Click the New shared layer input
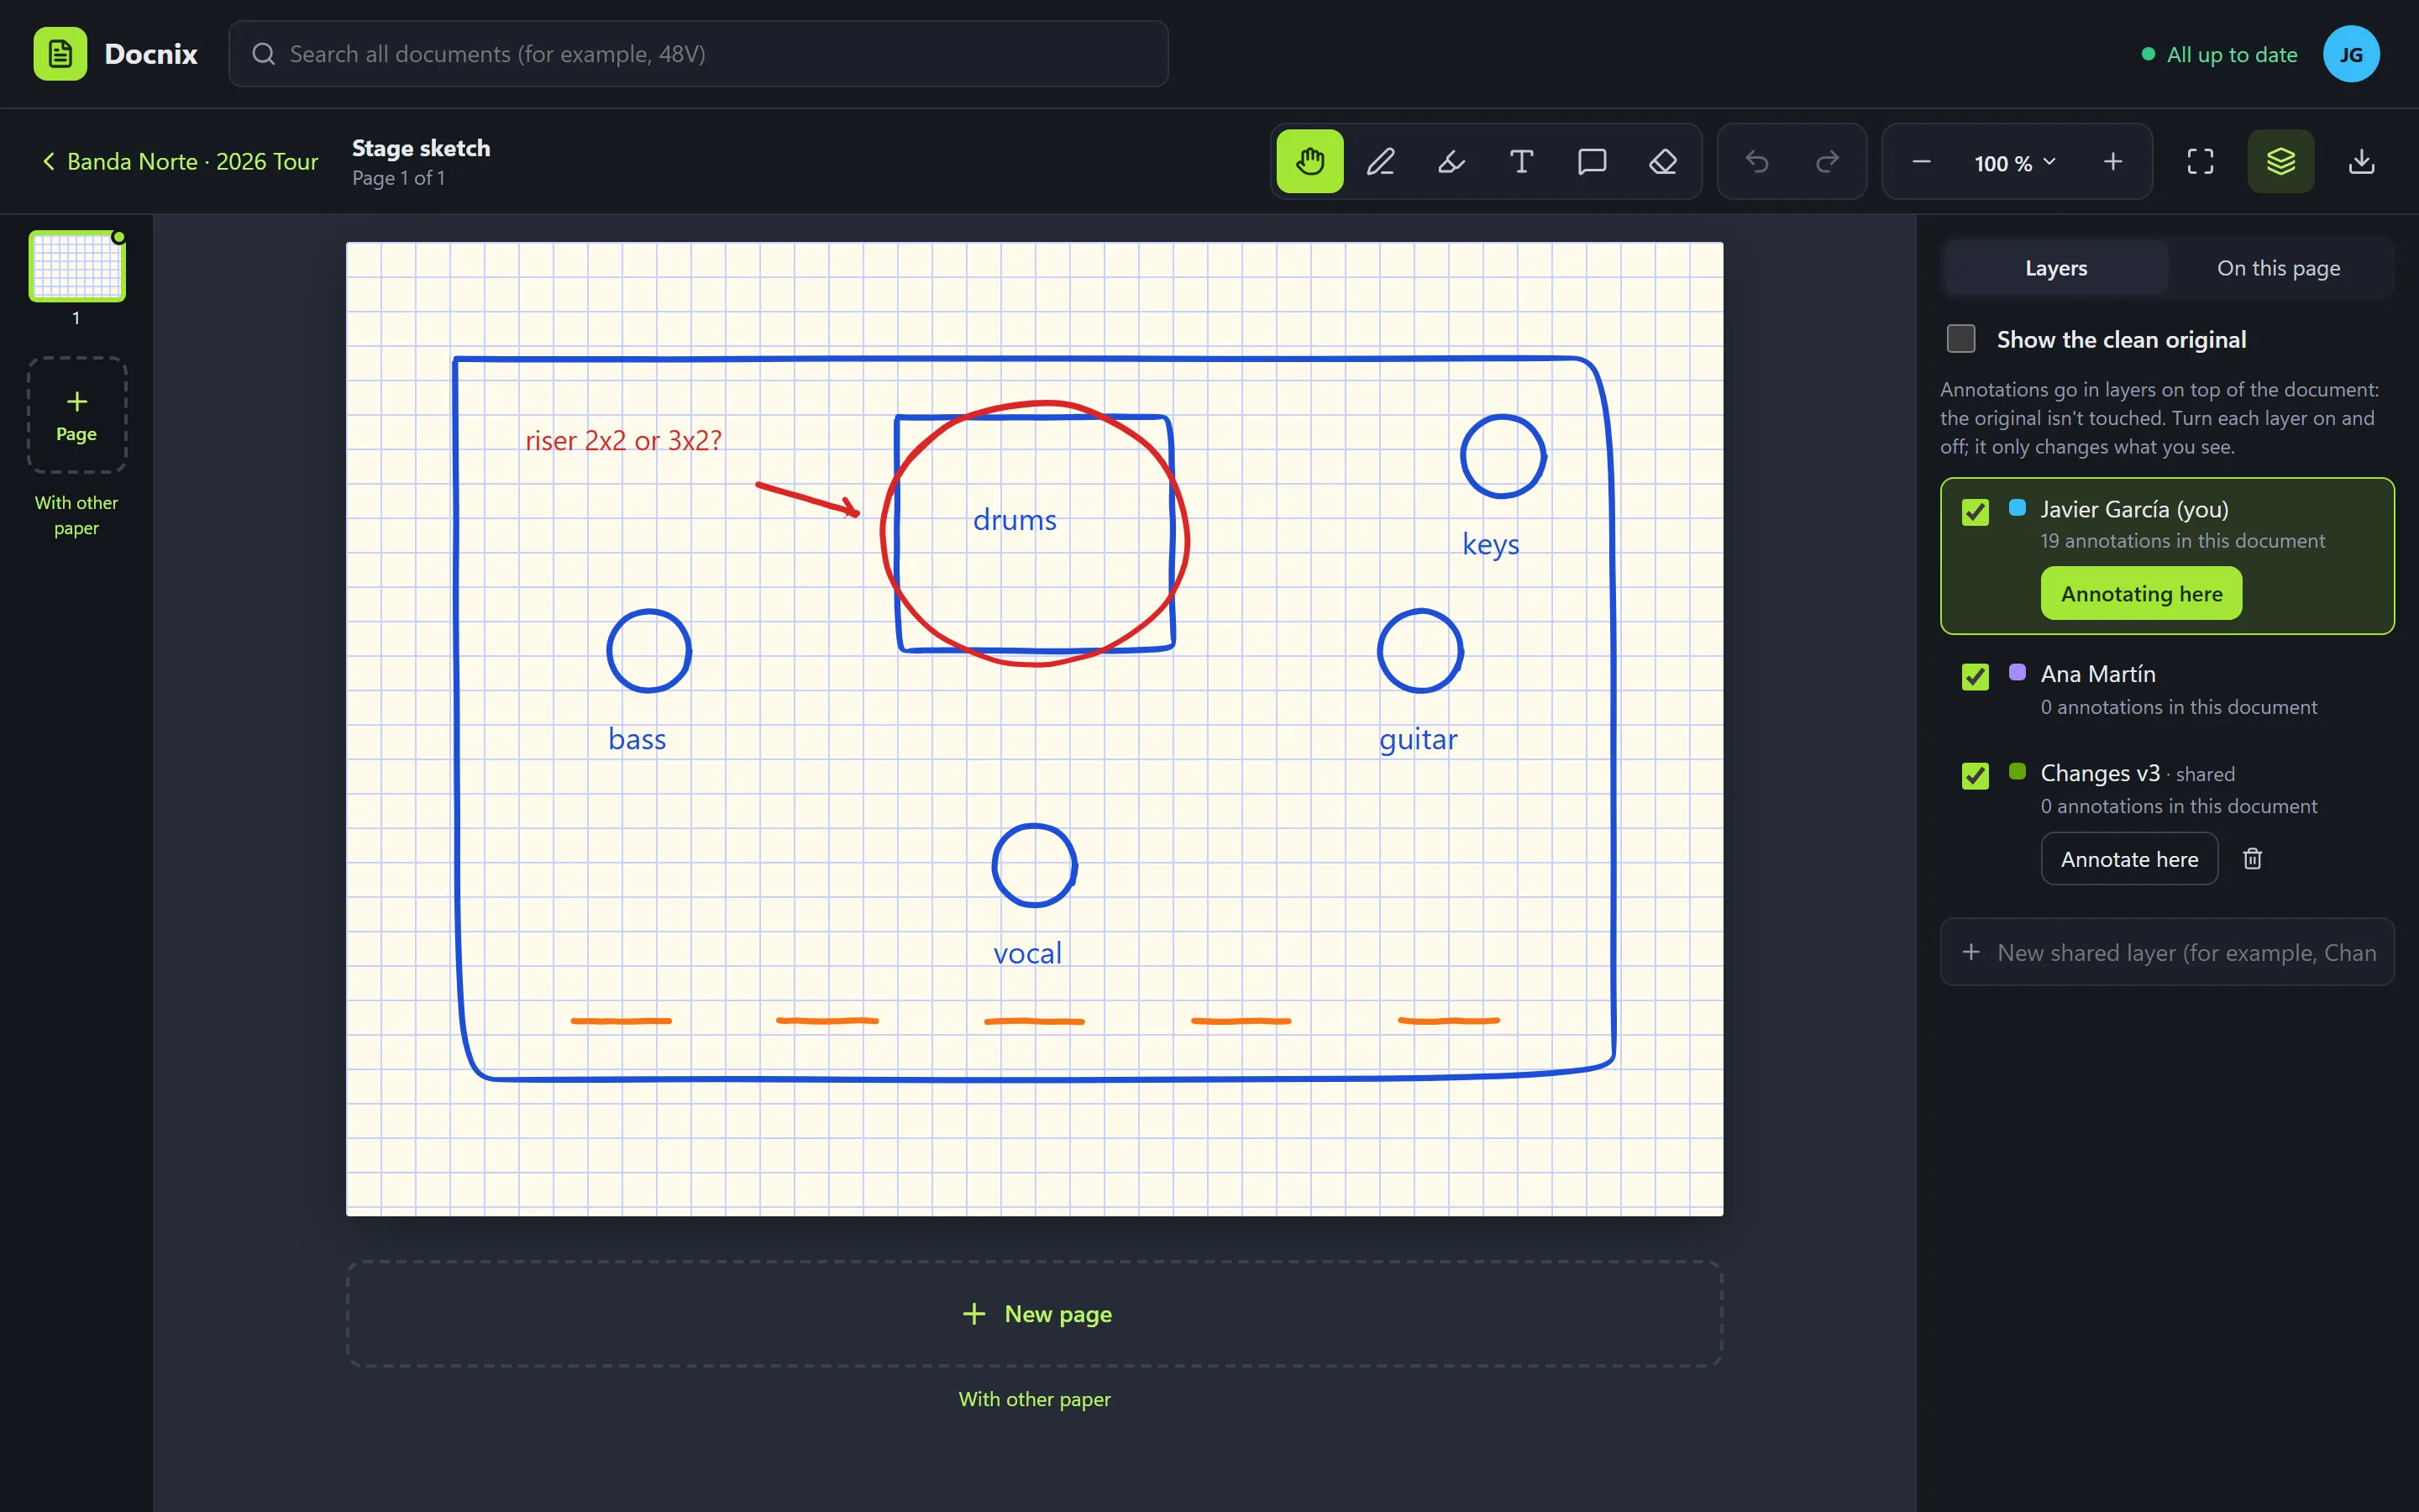The image size is (2419, 1512). tap(2167, 952)
